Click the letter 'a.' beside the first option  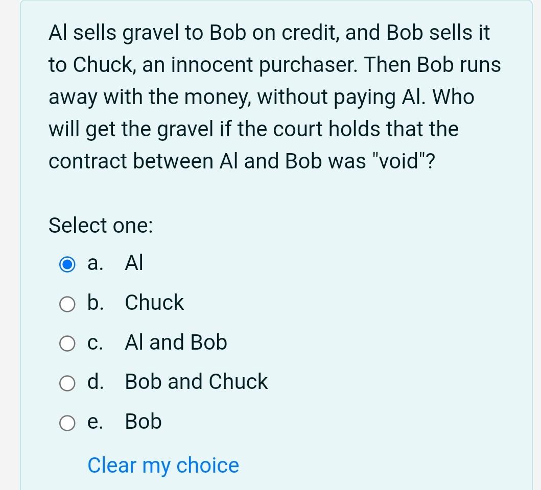pos(93,262)
